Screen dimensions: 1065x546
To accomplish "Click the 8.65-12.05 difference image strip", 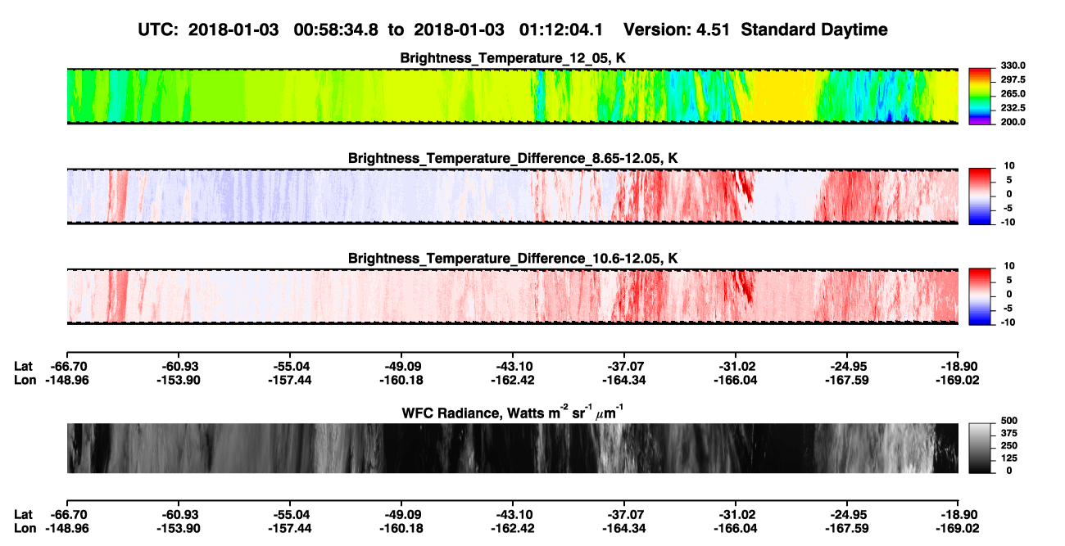I will click(513, 196).
